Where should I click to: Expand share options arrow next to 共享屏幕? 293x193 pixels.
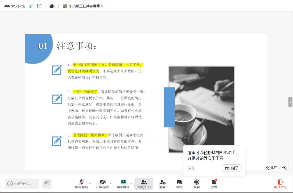131,183
